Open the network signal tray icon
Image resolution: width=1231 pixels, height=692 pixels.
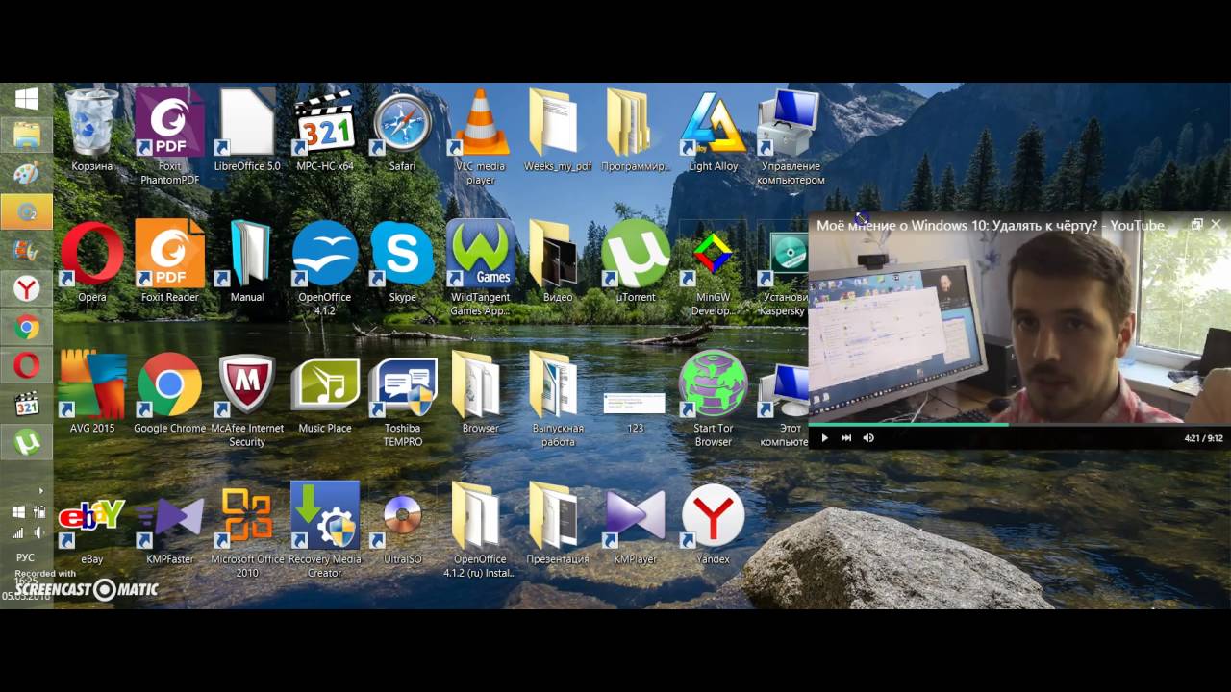[x=17, y=532]
